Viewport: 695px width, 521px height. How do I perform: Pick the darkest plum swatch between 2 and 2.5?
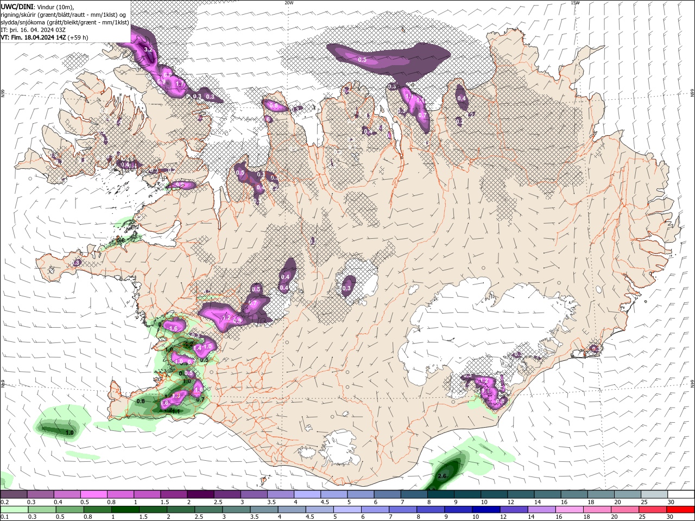(x=200, y=494)
